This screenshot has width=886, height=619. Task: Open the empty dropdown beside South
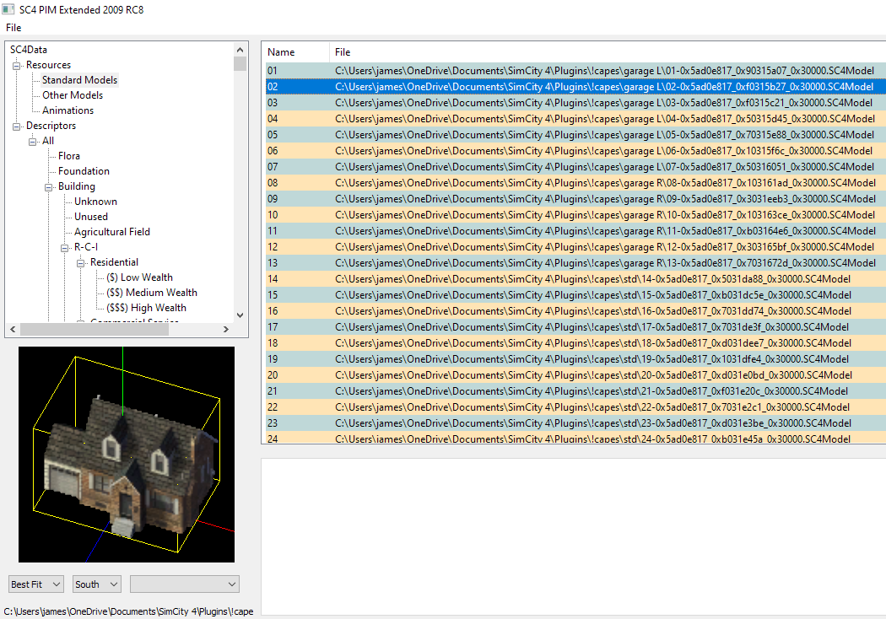(185, 584)
